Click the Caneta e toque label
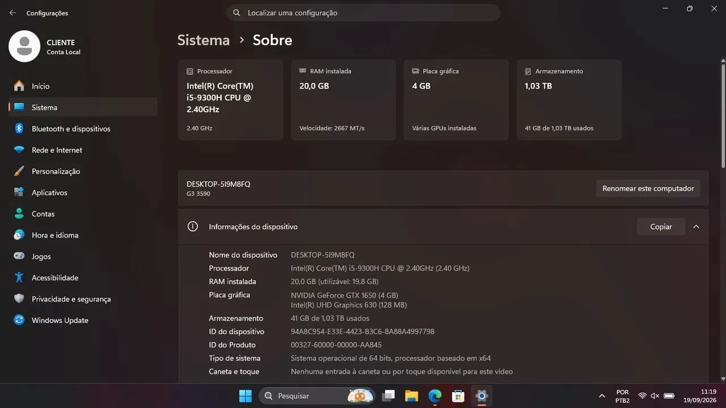 coord(234,371)
